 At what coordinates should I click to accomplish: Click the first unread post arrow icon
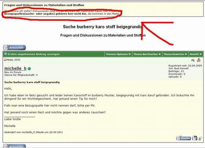coord(6,54)
